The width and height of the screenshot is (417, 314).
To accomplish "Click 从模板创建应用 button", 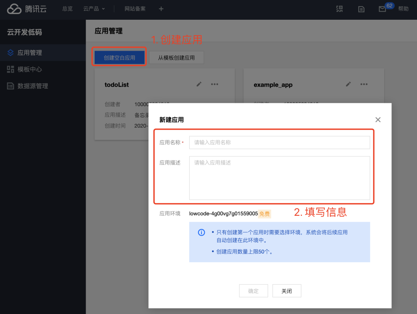I will 176,58.
